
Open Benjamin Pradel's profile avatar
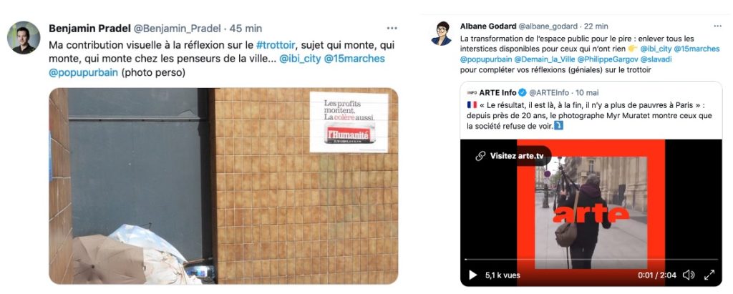24,37
